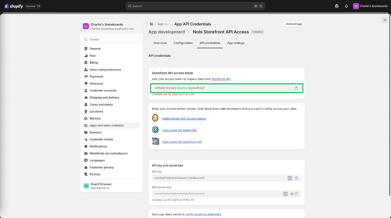
Task: Open the App settings tab
Action: point(236,43)
